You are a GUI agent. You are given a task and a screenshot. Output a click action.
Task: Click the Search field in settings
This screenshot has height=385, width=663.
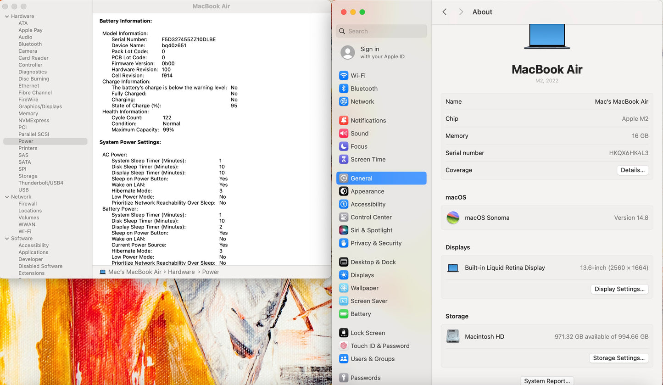tap(385, 31)
